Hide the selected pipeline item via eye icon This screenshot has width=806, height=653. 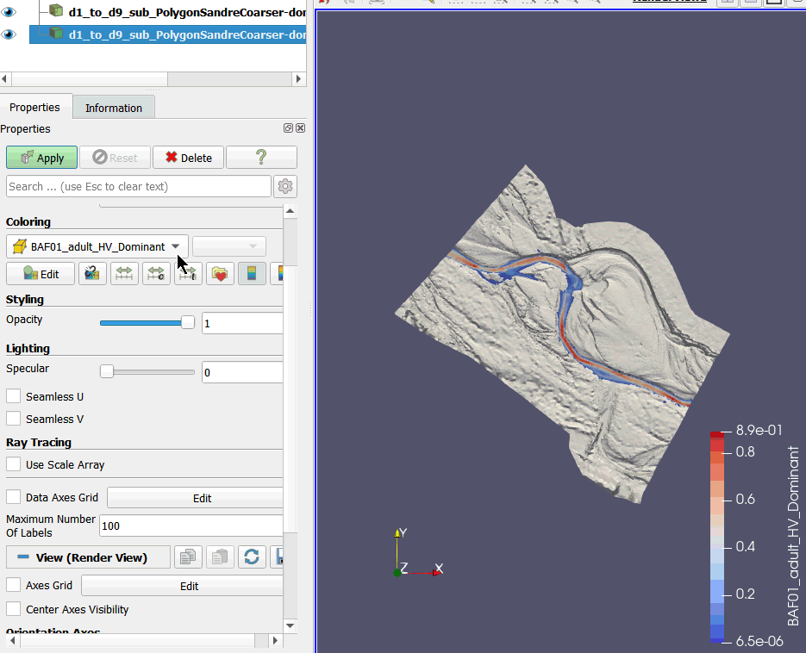9,34
